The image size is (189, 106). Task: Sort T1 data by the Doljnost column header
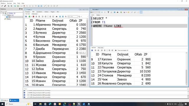tap(58, 21)
